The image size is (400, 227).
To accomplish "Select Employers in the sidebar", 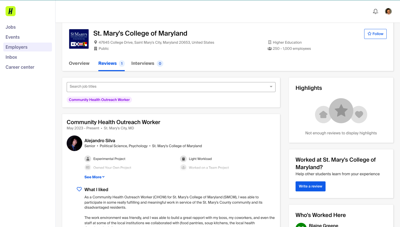I will coord(27,47).
